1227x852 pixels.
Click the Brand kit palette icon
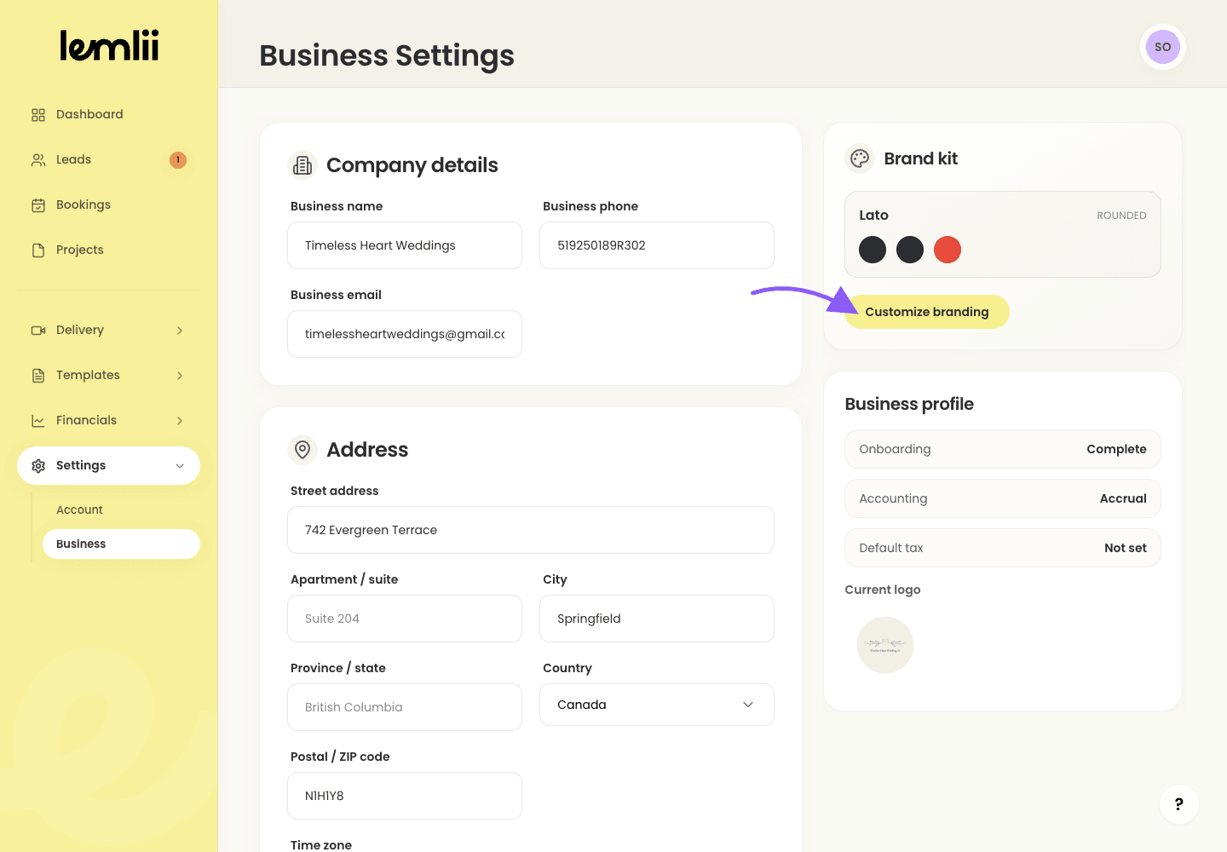860,158
